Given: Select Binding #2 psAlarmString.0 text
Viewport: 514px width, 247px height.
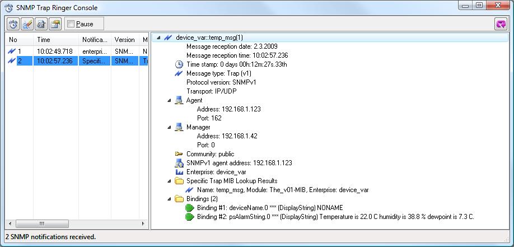Looking at the screenshot, I should 335,217.
